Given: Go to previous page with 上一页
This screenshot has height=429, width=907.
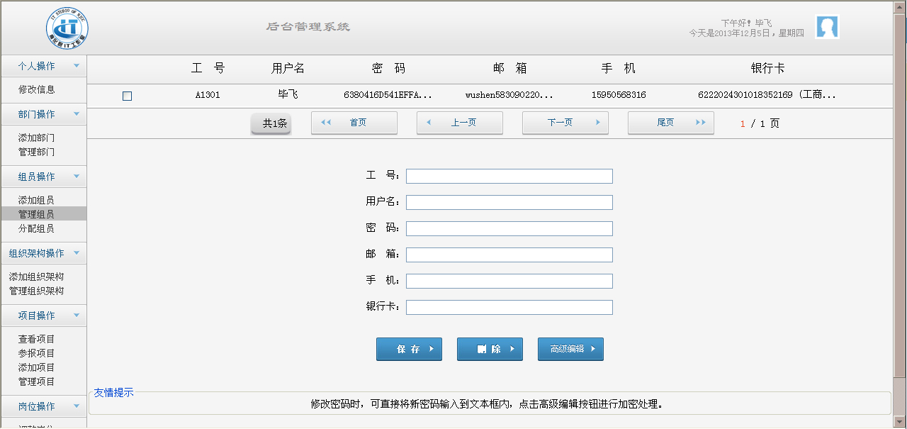Looking at the screenshot, I should pos(460,123).
